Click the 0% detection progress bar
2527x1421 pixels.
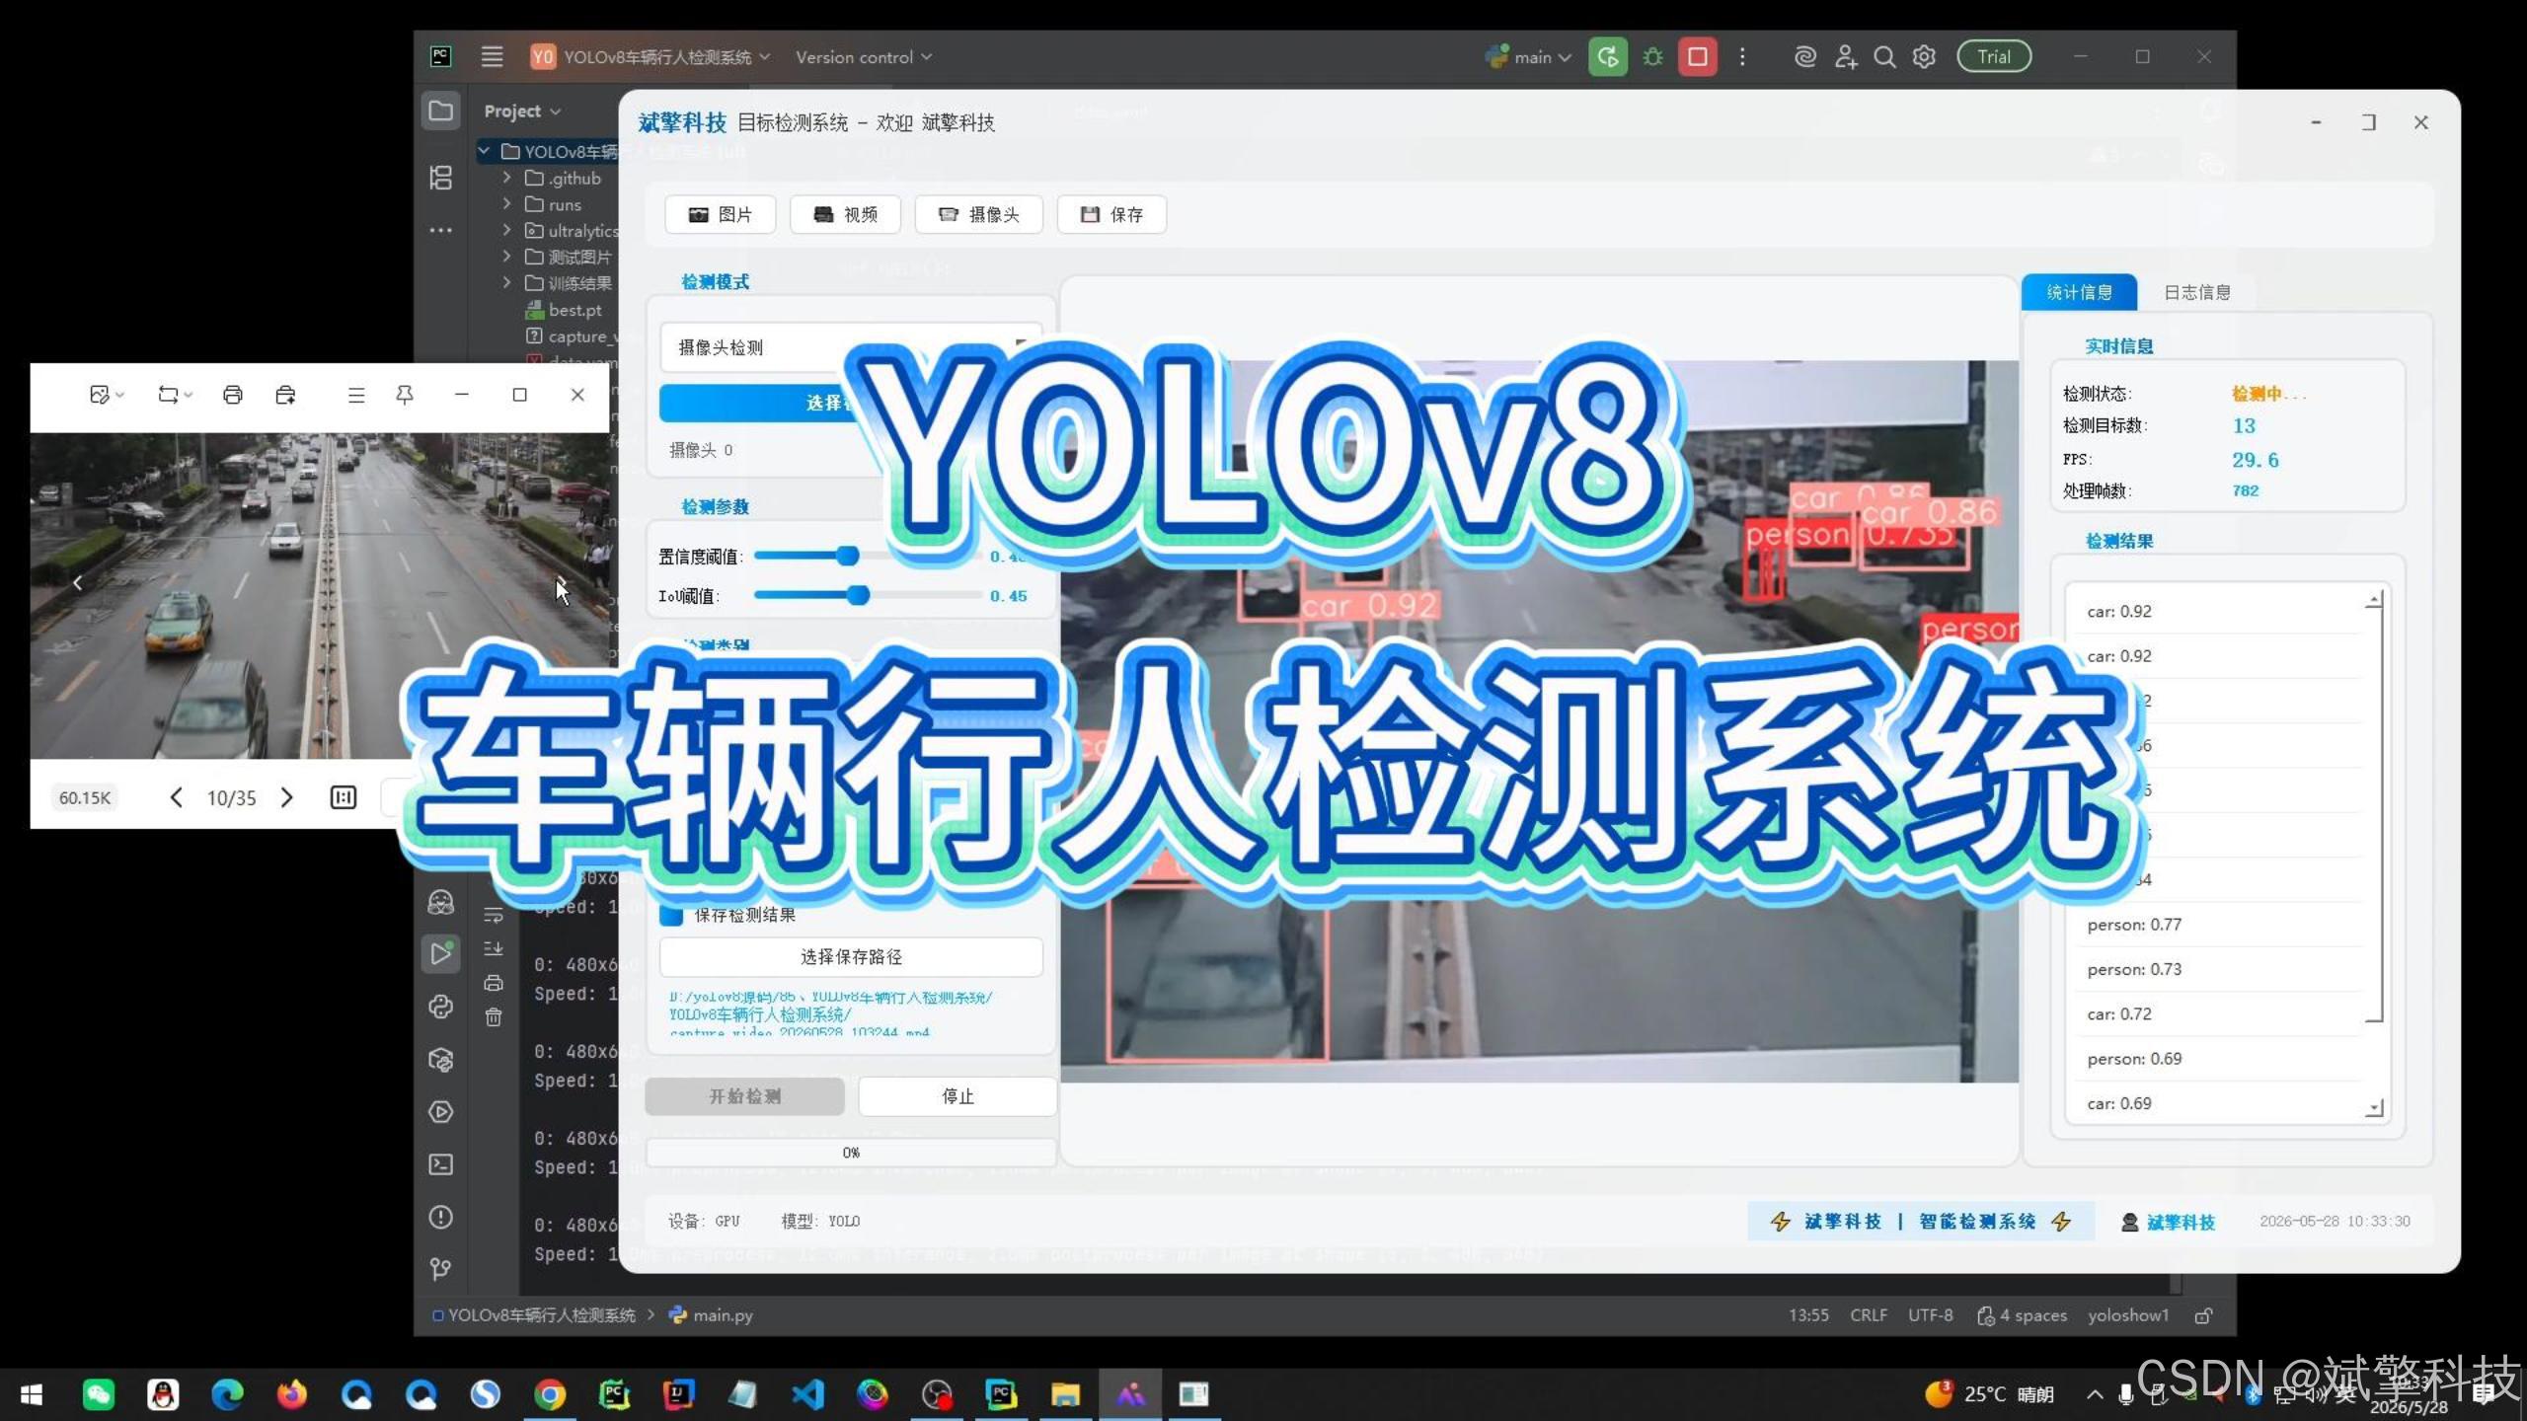click(851, 1153)
